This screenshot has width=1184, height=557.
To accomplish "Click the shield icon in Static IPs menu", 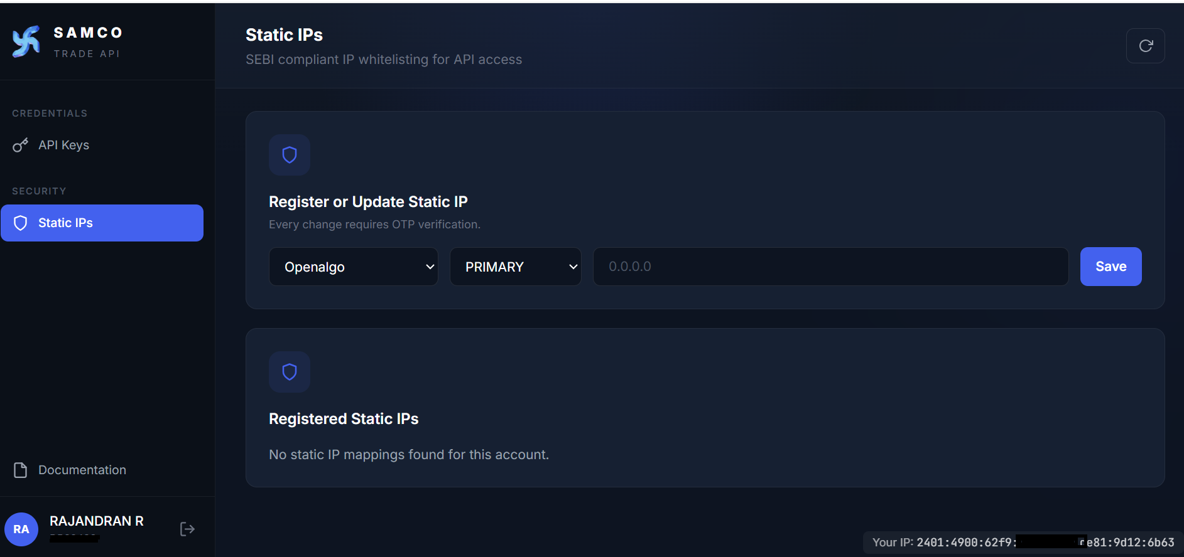I will 21,223.
